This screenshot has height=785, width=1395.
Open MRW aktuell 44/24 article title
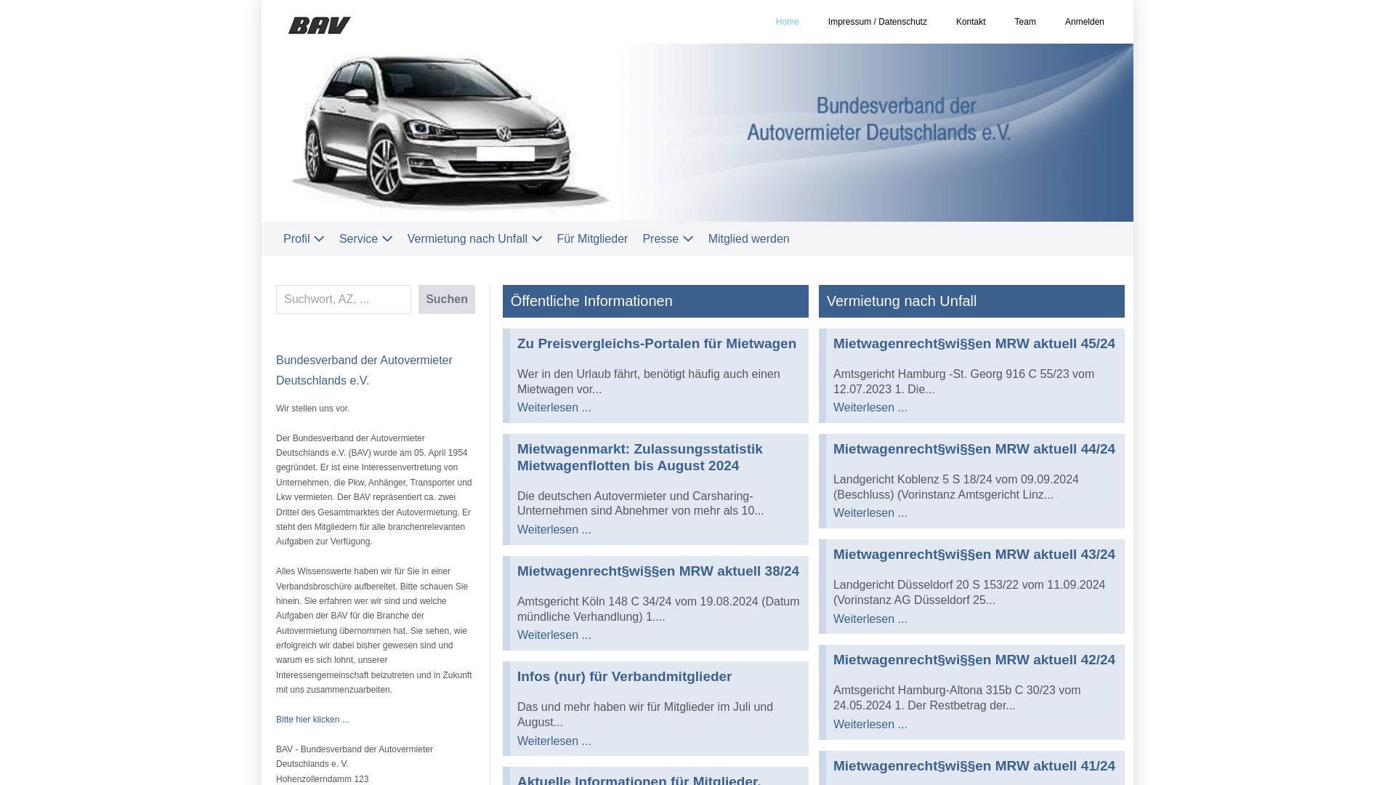(974, 449)
